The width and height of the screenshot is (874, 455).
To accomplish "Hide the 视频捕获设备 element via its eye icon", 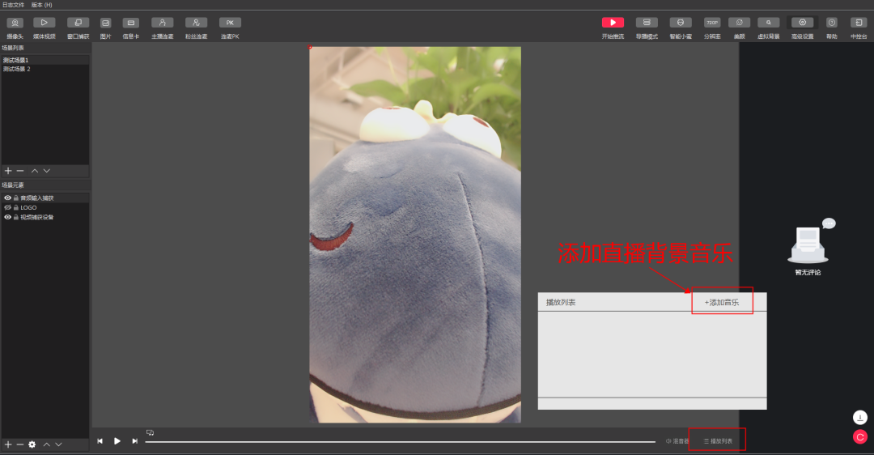I will [x=8, y=217].
